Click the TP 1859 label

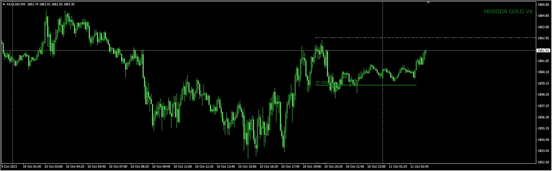point(322,82)
